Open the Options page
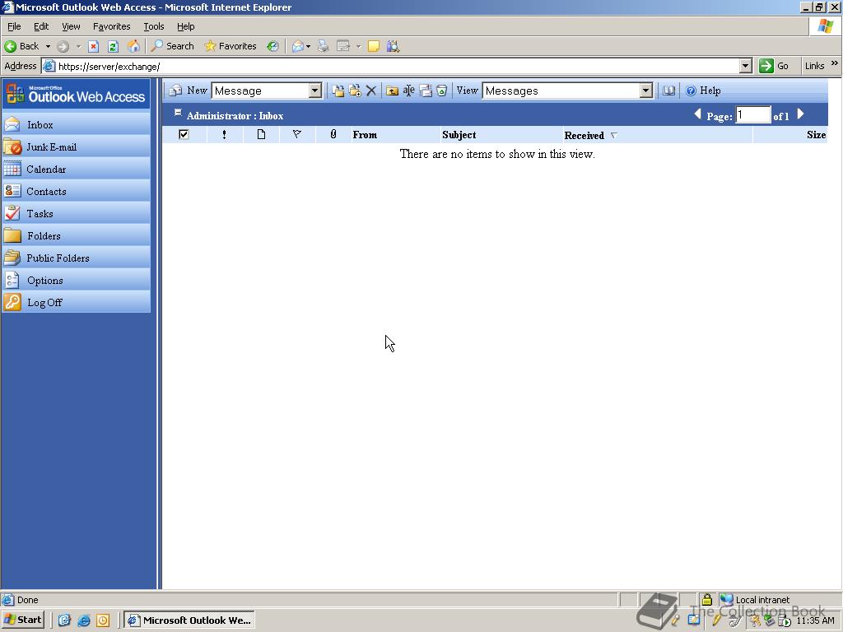 [x=76, y=281]
